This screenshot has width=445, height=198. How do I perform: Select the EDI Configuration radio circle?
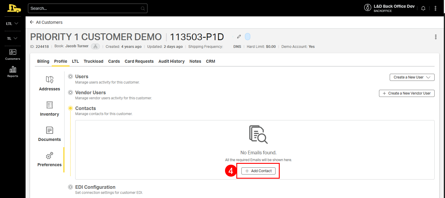[x=70, y=187]
